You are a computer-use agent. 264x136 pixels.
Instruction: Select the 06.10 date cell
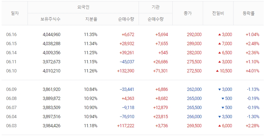coord(11,71)
